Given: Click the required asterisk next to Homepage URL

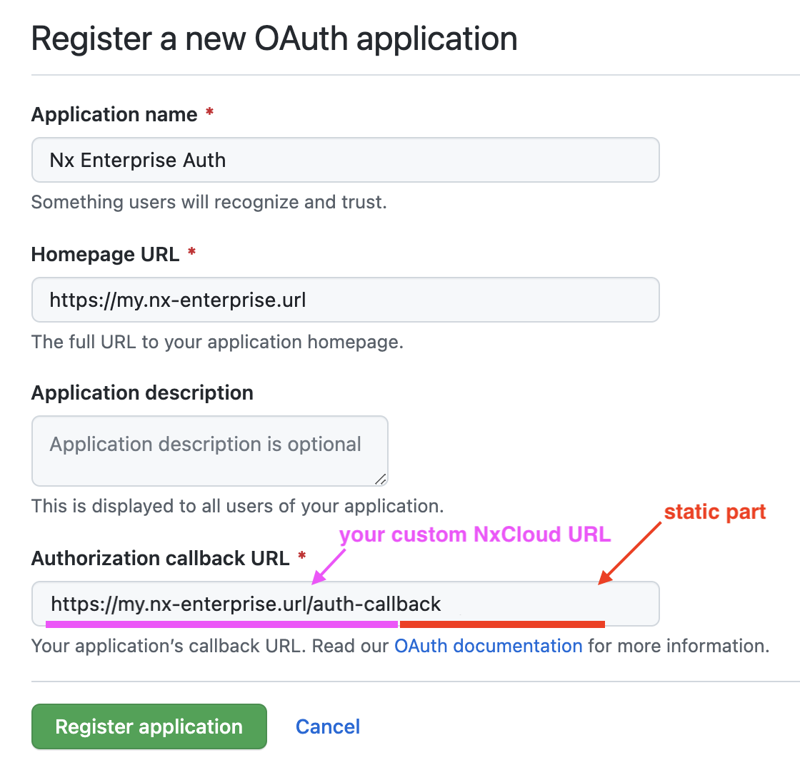Looking at the screenshot, I should [191, 254].
